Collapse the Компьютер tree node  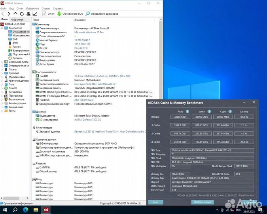(x=2, y=28)
